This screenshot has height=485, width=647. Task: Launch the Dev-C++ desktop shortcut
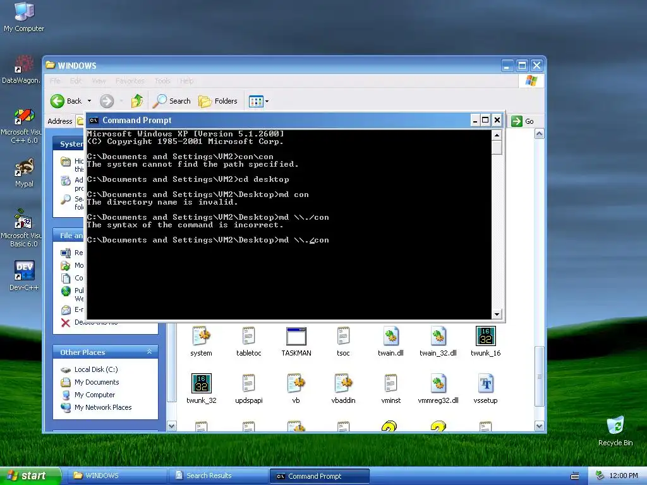click(24, 275)
